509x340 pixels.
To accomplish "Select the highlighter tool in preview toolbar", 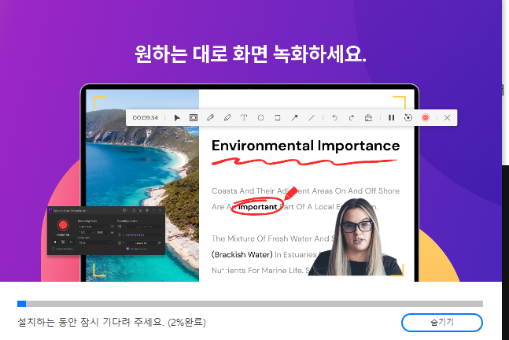I will (227, 117).
